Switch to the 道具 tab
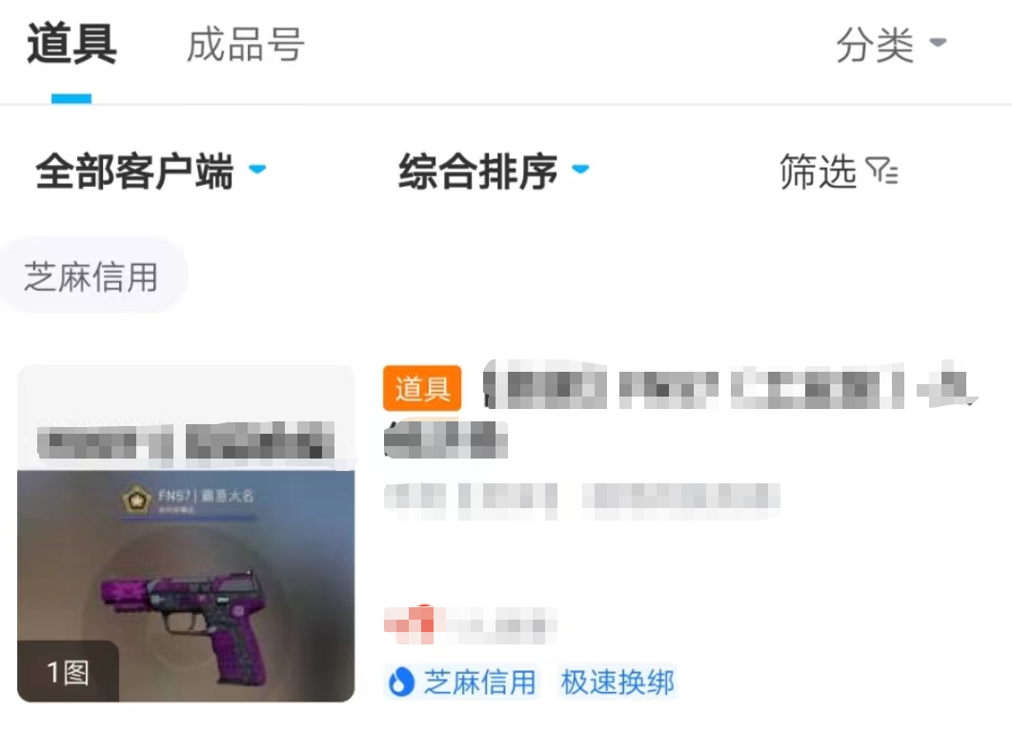This screenshot has width=1012, height=735. click(x=71, y=45)
